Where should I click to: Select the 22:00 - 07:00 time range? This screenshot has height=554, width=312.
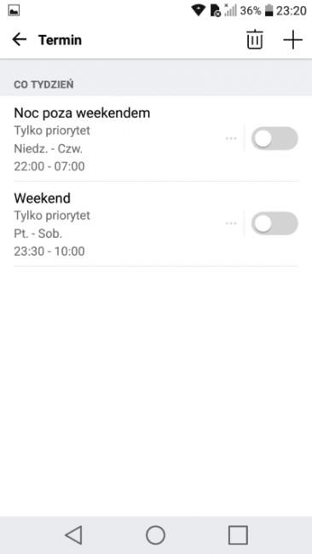(x=49, y=166)
